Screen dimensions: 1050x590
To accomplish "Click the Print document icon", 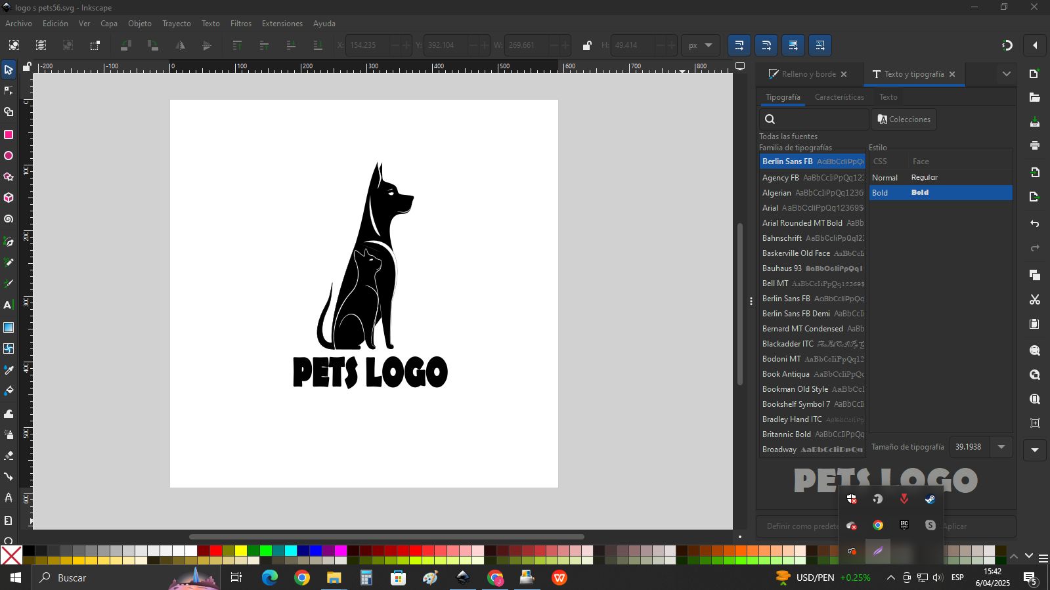I will (1035, 146).
